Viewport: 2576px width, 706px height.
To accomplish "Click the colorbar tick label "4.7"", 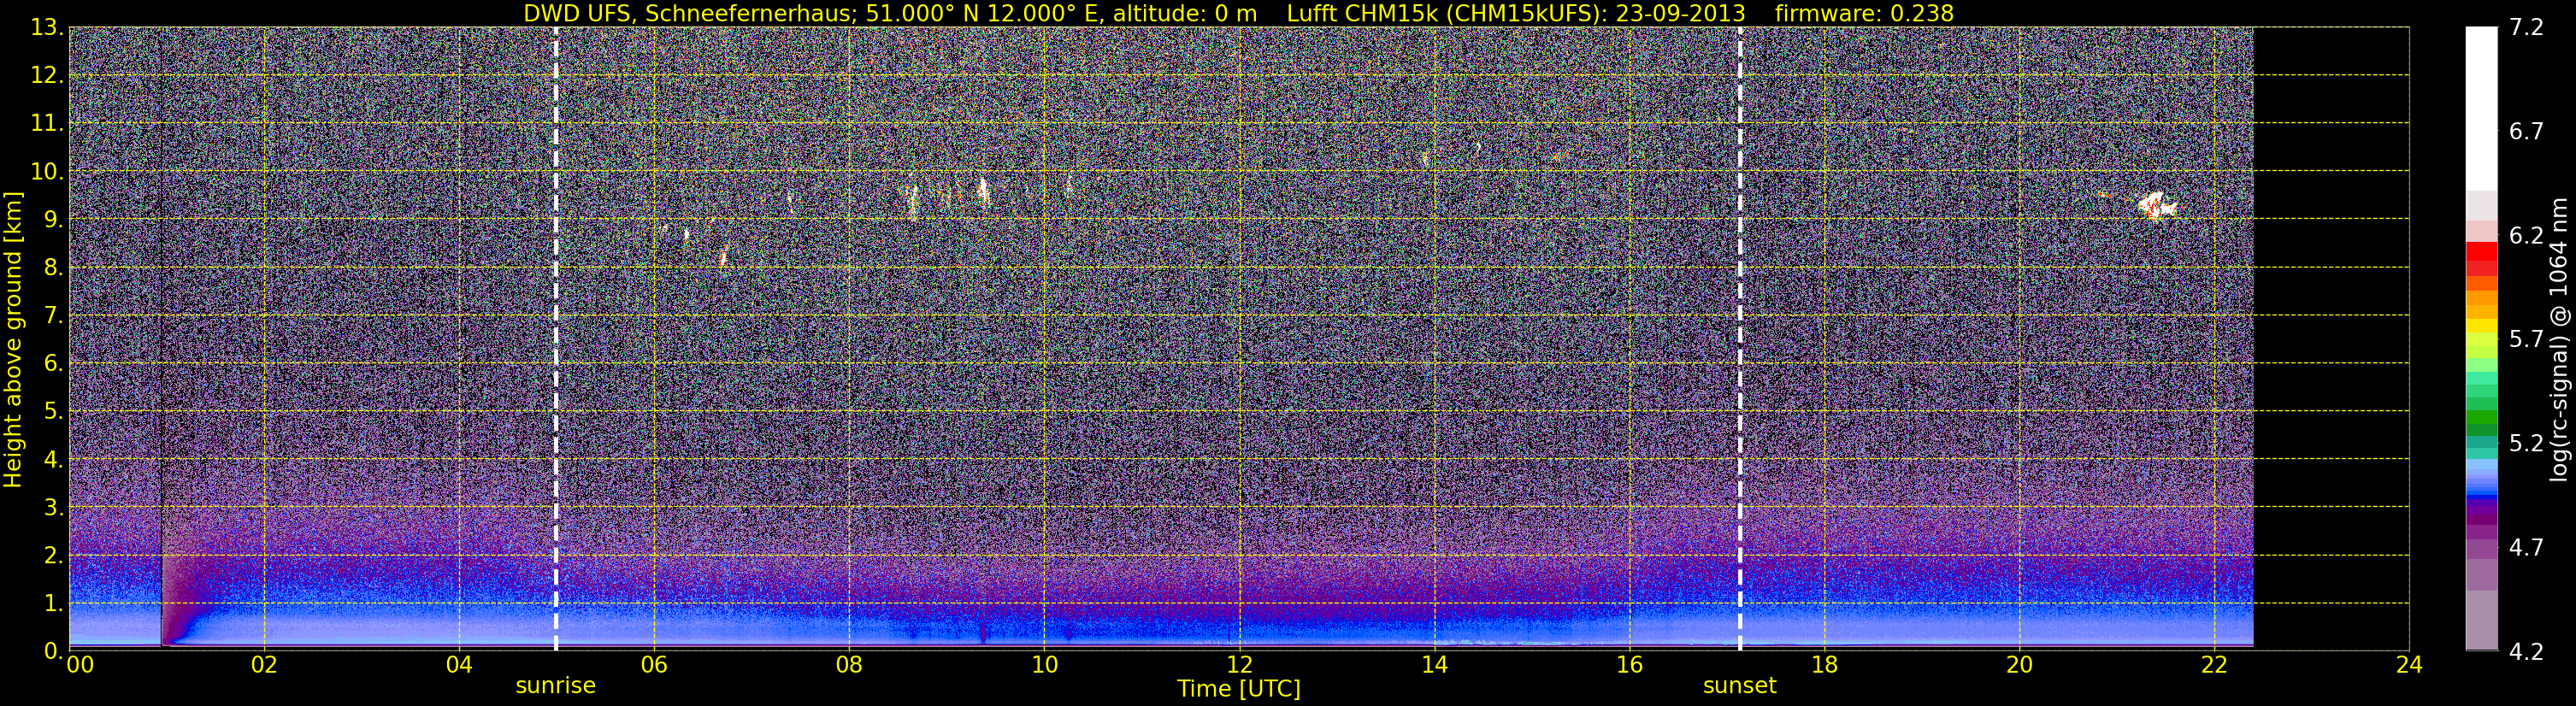I will coord(2526,548).
